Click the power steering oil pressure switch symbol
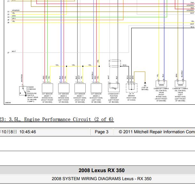 23,91
